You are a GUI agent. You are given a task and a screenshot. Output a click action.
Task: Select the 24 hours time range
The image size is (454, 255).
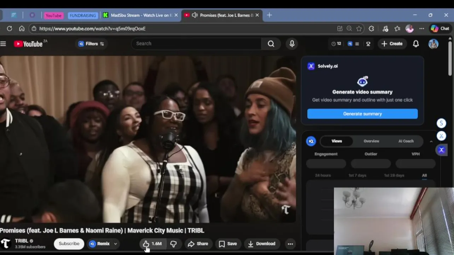(x=323, y=175)
